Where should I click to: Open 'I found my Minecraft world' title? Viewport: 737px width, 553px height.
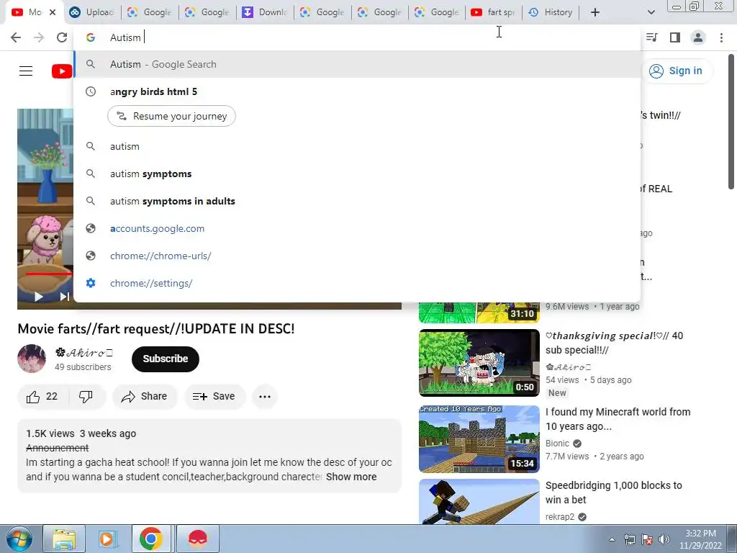[618, 419]
